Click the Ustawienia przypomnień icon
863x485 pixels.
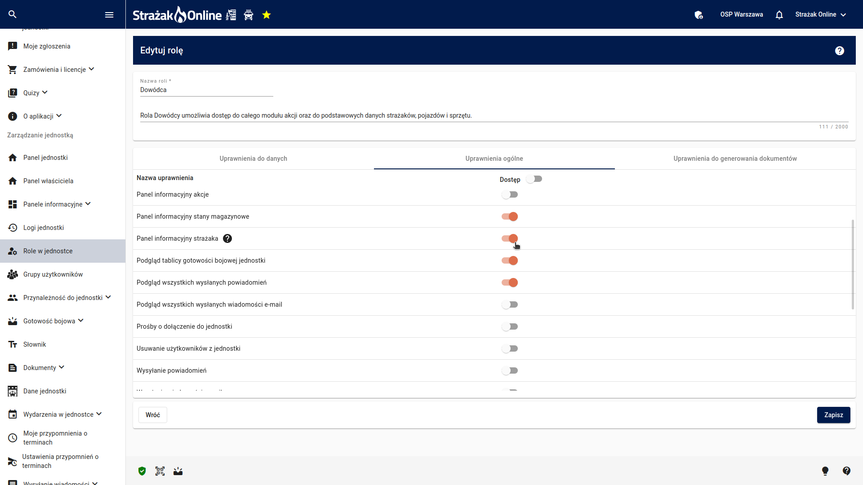pos(13,461)
